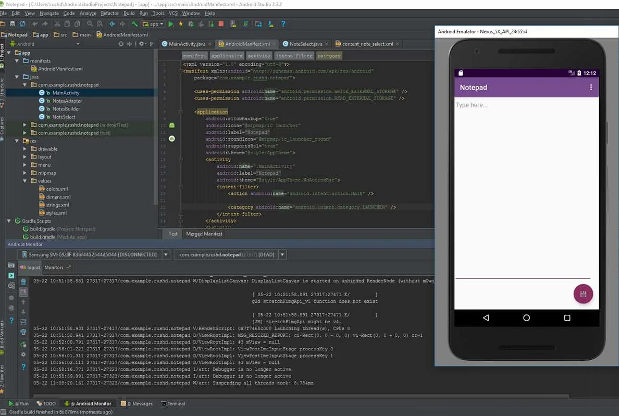Image resolution: width=619 pixels, height=416 pixels.
Task: Click the Find magnifier icon
Action: click(90, 24)
